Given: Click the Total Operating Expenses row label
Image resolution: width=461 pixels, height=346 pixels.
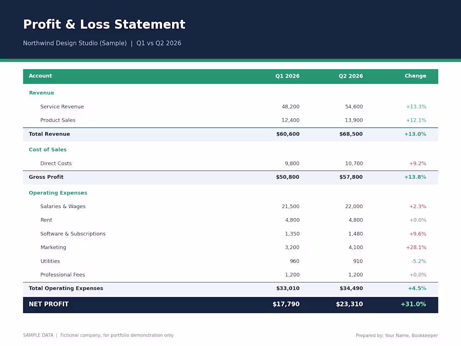Looking at the screenshot, I should (66, 288).
